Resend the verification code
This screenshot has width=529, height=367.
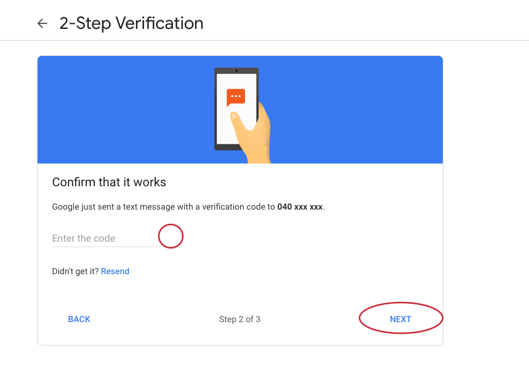(x=115, y=271)
